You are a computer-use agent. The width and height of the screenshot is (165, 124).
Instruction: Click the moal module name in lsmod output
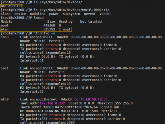(x=5, y=25)
